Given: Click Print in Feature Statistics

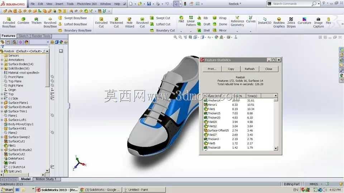Looking at the screenshot, I should 212,69.
